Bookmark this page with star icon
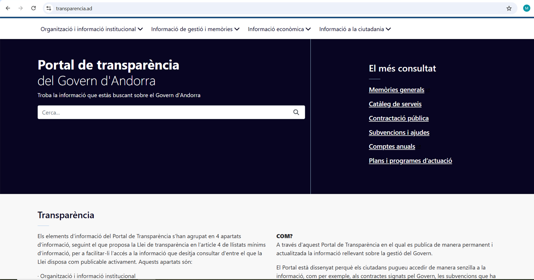The width and height of the screenshot is (534, 280). coord(509,9)
